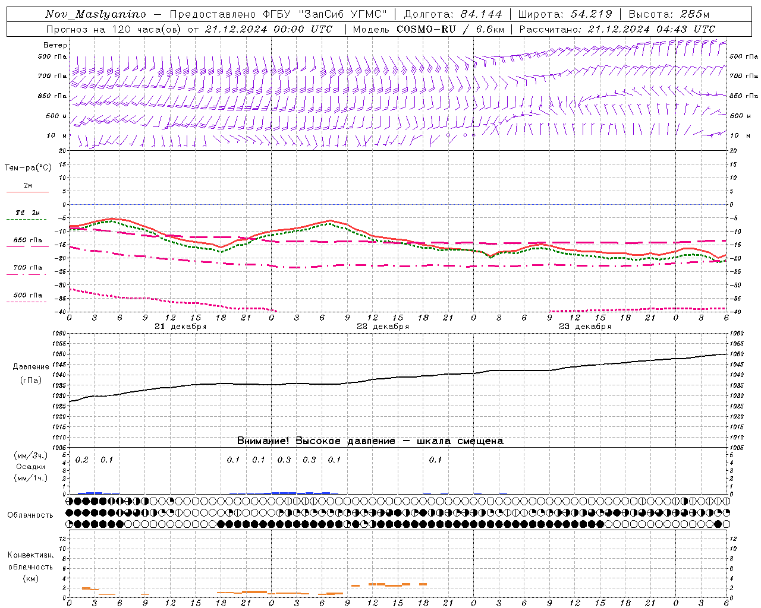This screenshot has height=608, width=761.
Task: Click the Давление panel label
Action: pyautogui.click(x=31, y=367)
